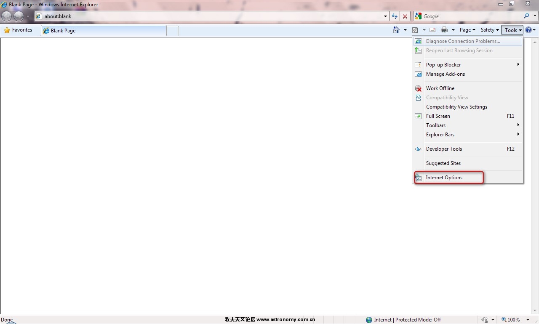Open the Page menu

(467, 30)
